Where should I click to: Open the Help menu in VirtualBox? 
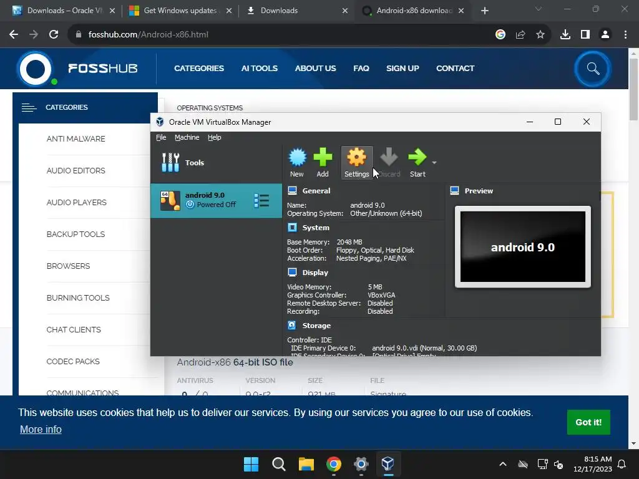[215, 137]
